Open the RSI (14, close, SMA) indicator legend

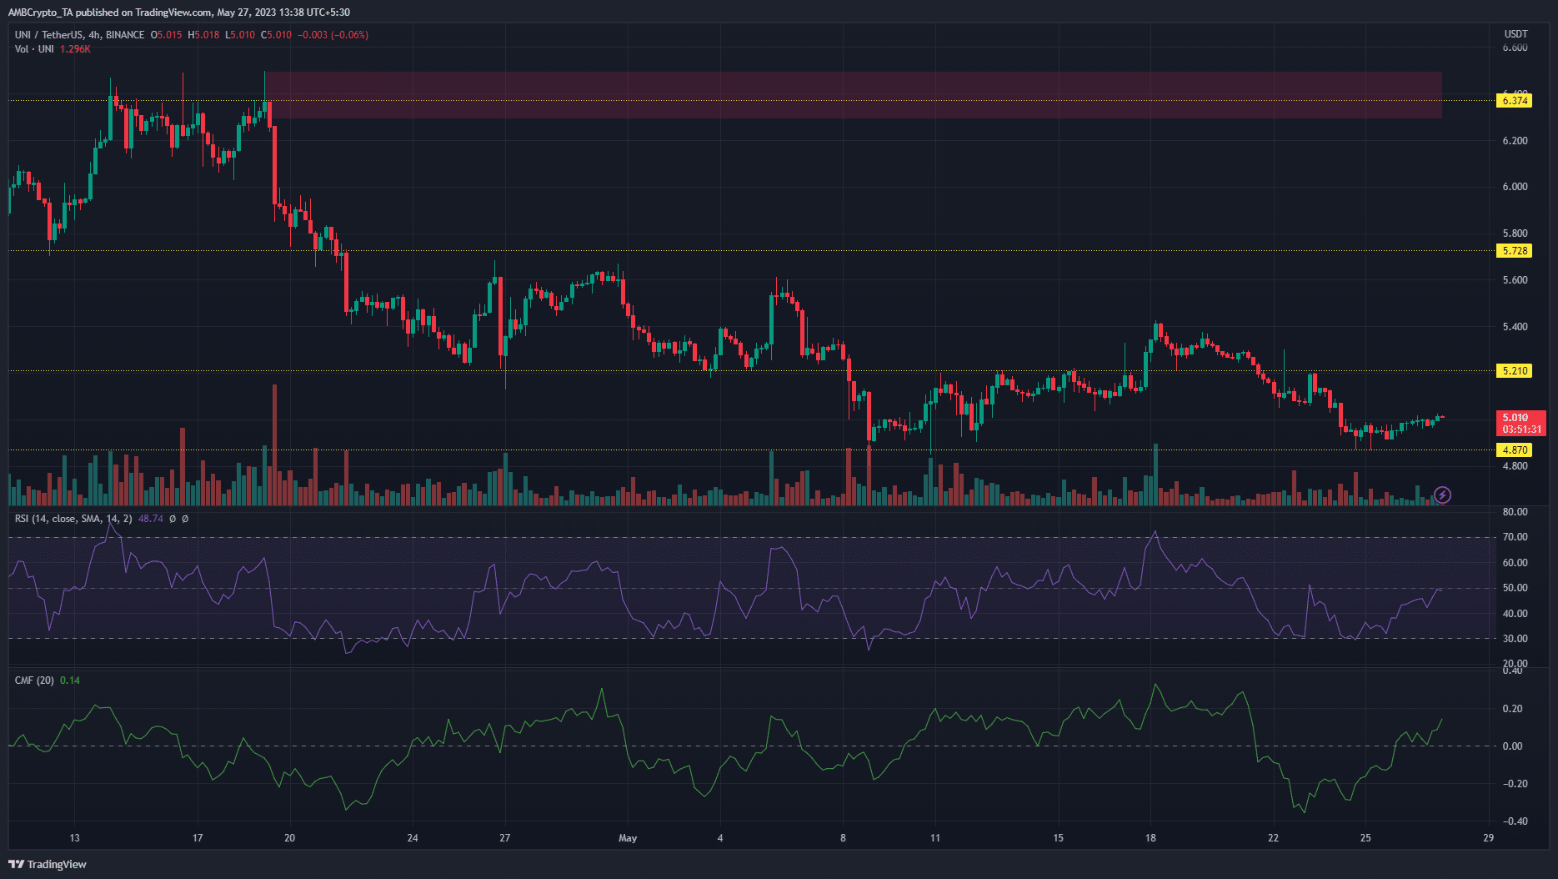tap(73, 519)
